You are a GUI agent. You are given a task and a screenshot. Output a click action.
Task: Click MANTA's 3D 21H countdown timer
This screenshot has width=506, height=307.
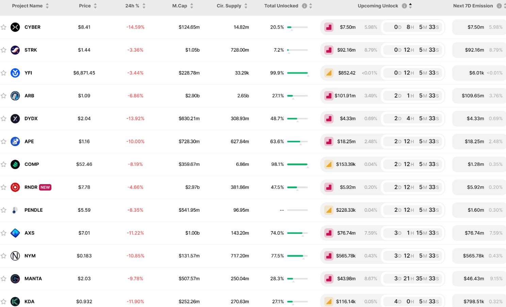tap(413, 279)
